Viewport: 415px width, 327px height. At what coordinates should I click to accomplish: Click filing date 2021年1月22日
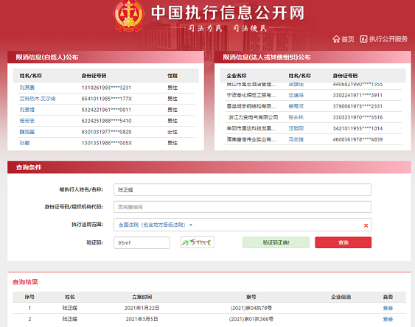[142, 308]
